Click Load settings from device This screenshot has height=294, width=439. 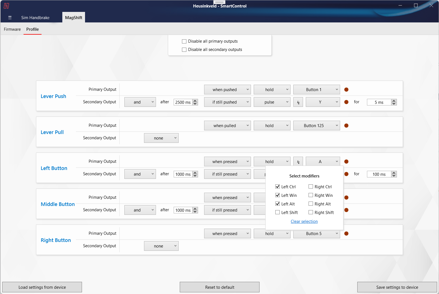click(x=42, y=287)
